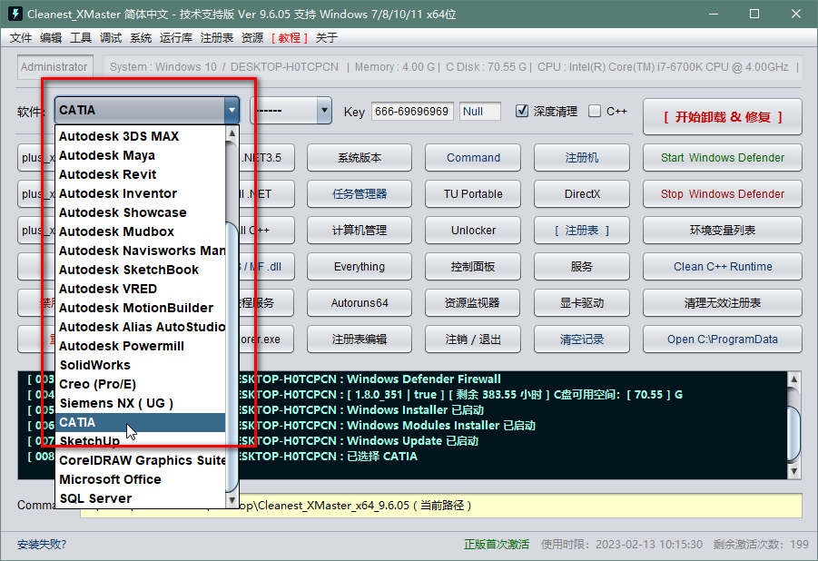Screen dimensions: 818x561
Task: Click the Administrator button
Action: coord(54,67)
